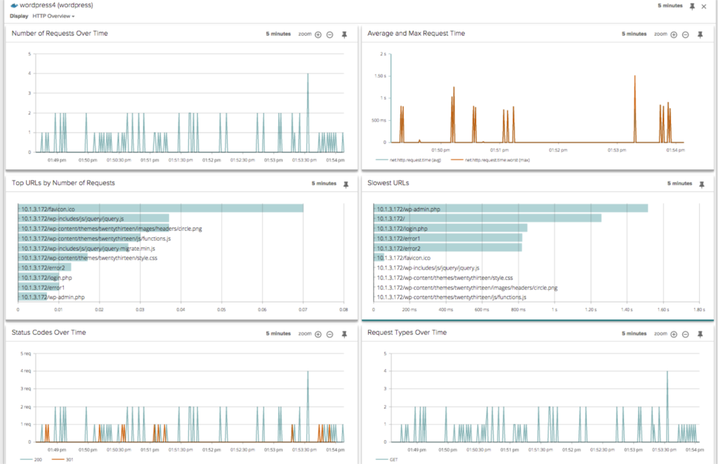This screenshot has height=464, width=718.
Task: Pin the Status Codes Over Time panel
Action: (x=344, y=334)
